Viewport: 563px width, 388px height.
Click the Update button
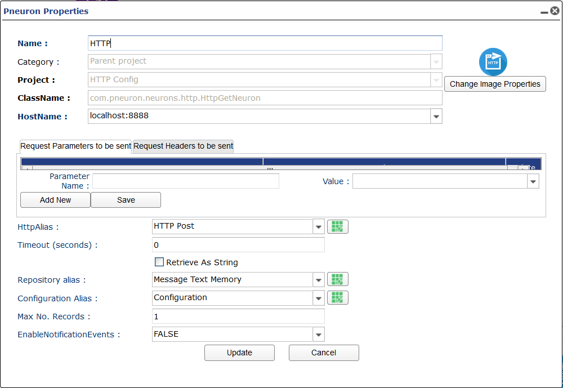point(239,353)
